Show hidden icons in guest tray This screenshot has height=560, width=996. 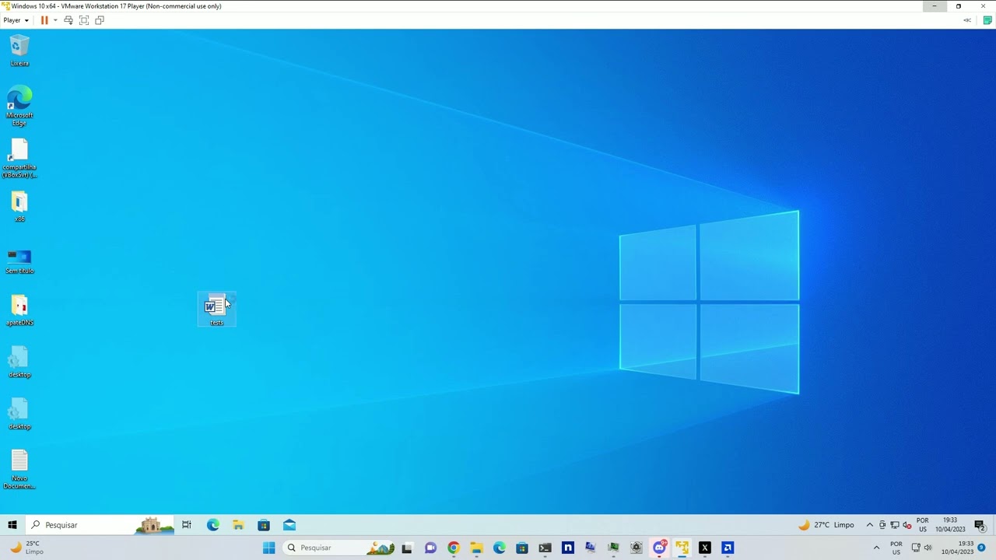pos(870,525)
